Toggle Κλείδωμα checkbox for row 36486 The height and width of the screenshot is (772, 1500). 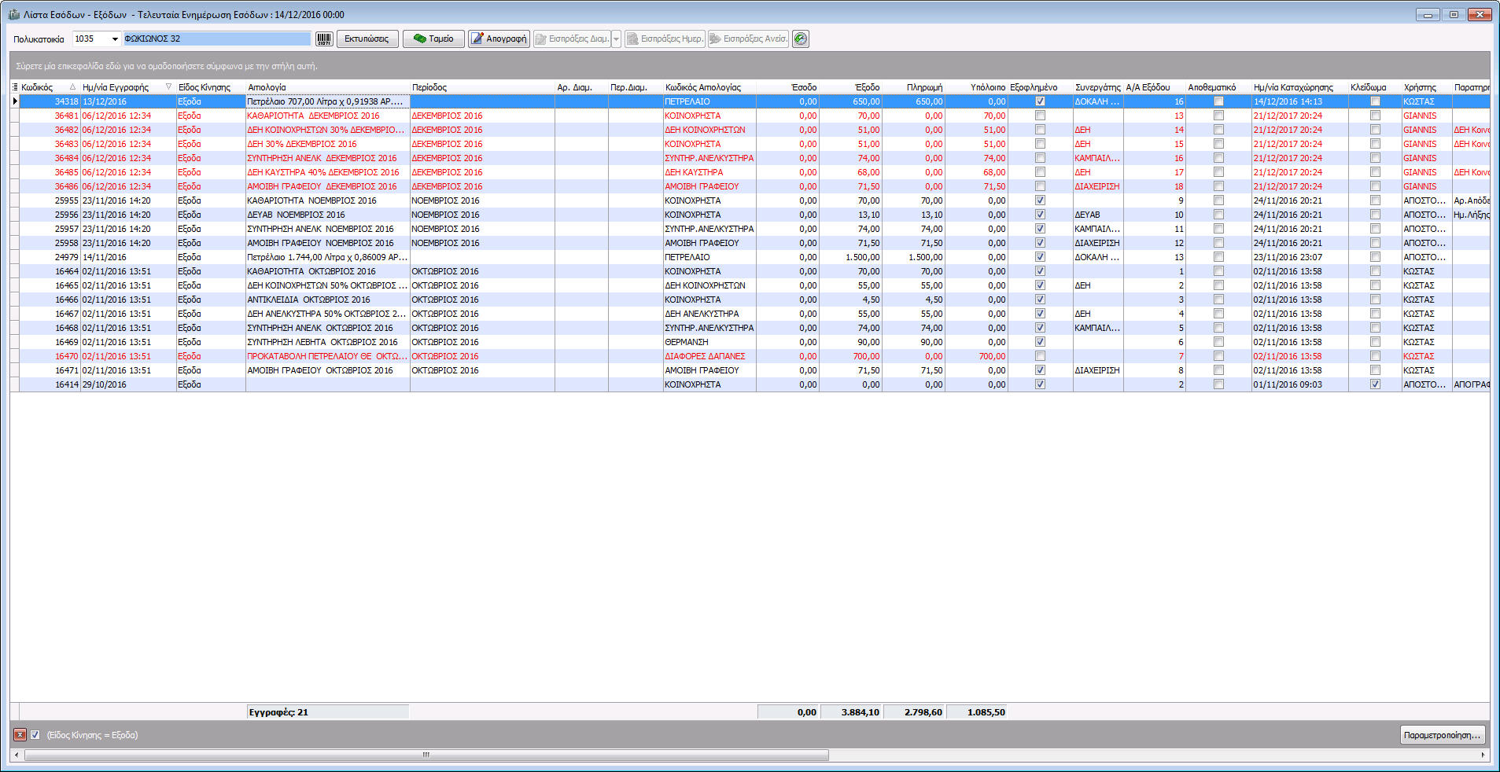(1375, 186)
